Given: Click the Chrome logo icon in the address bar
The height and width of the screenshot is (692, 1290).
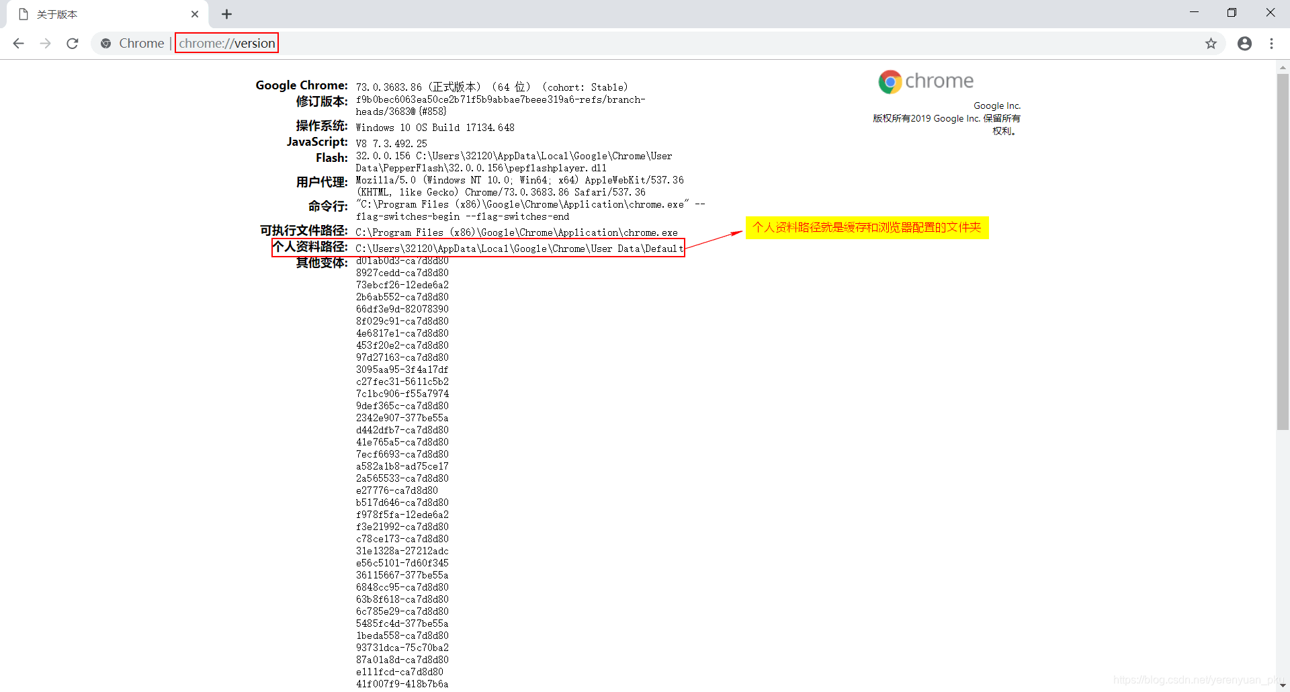Looking at the screenshot, I should pyautogui.click(x=106, y=43).
